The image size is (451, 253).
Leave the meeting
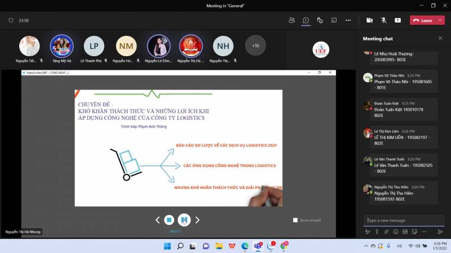coord(422,20)
